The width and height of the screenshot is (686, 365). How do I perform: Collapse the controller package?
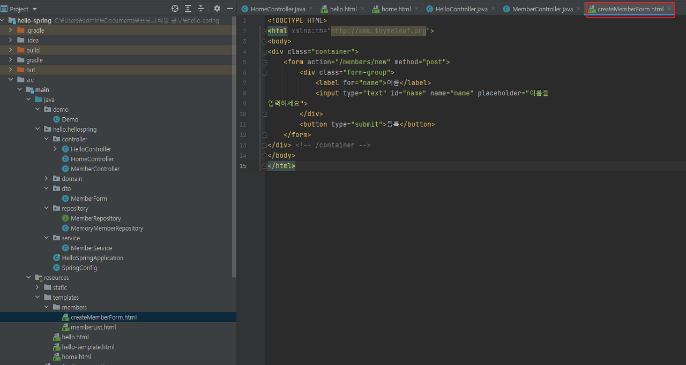[47, 139]
